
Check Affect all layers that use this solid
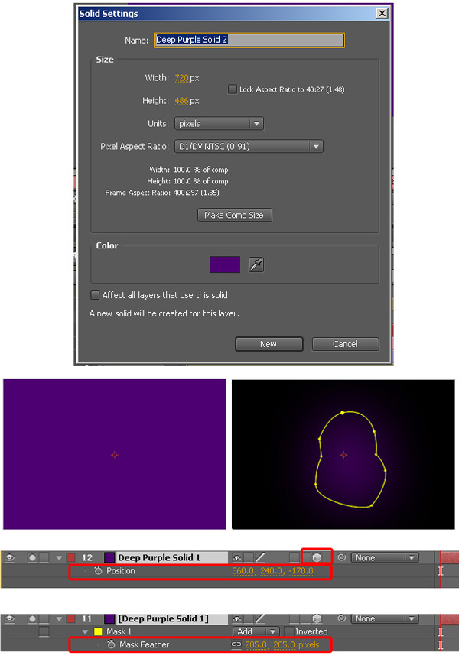95,295
